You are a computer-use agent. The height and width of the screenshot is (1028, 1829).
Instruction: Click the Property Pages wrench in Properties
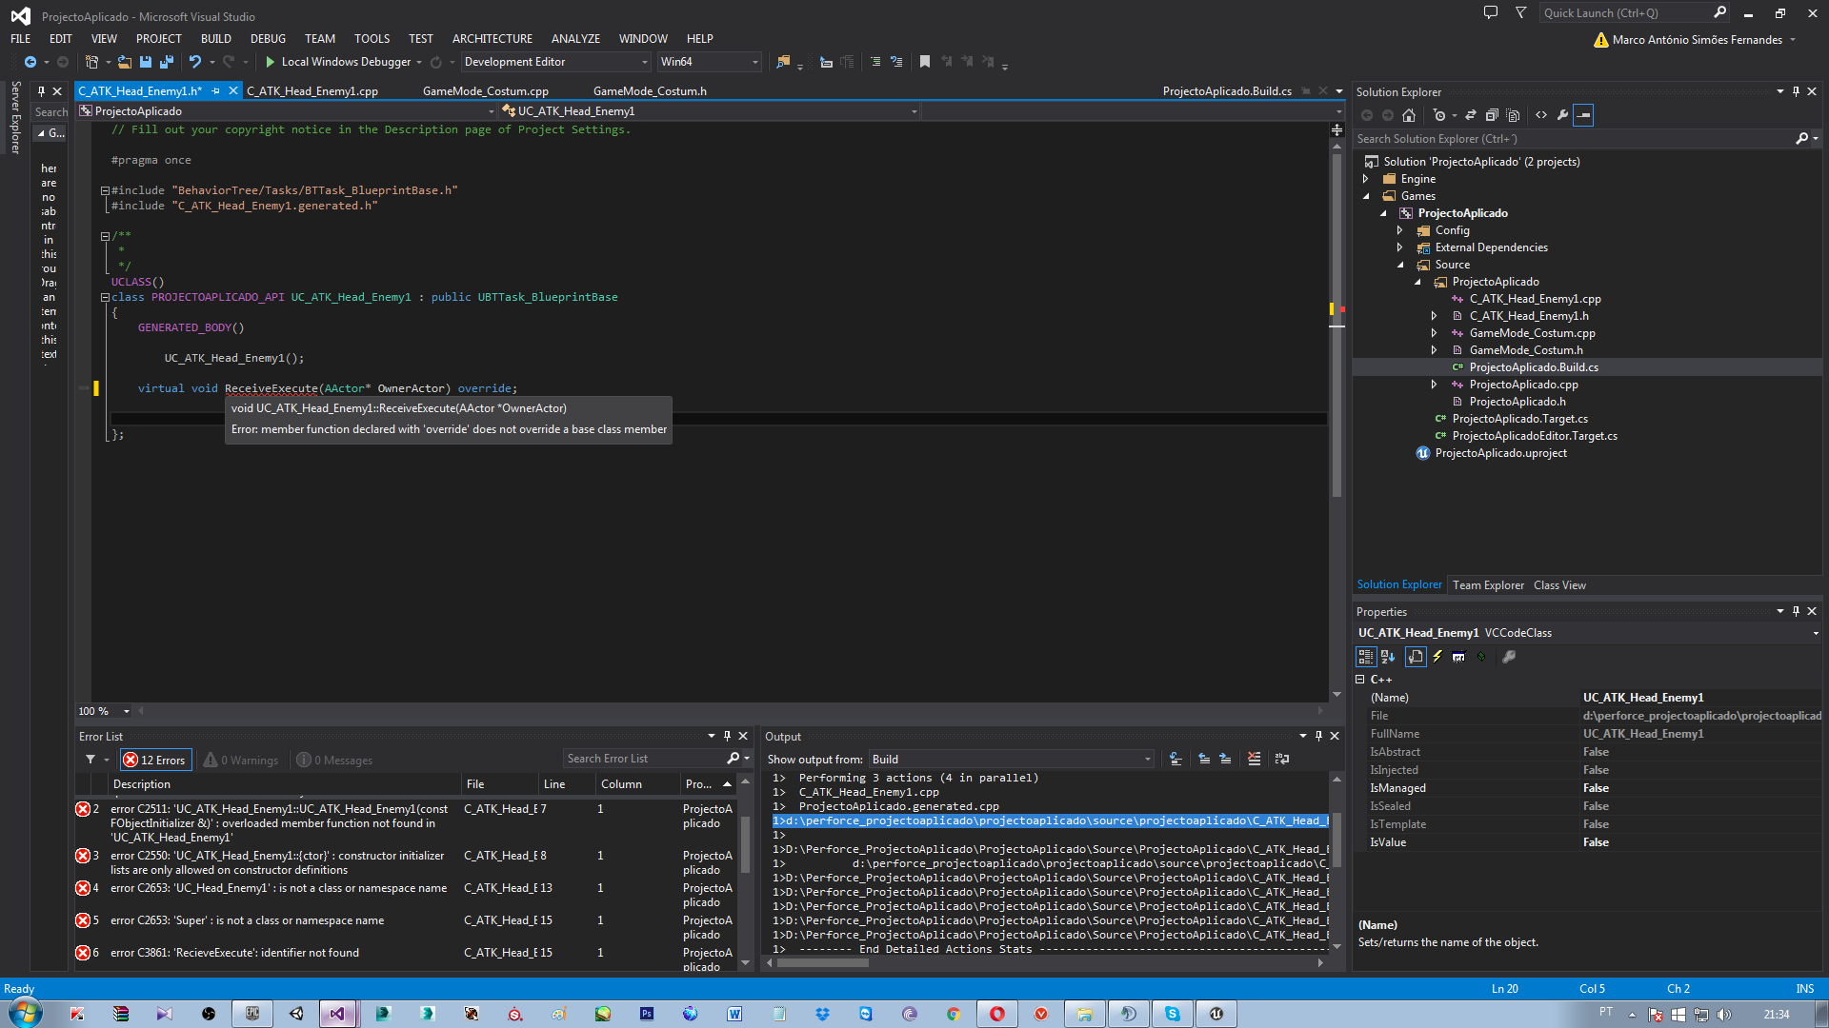1509,657
